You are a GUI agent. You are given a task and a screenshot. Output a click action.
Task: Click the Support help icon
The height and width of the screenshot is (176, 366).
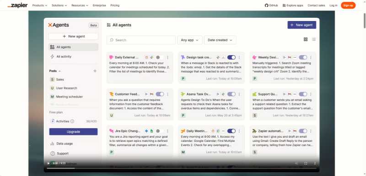(53, 154)
